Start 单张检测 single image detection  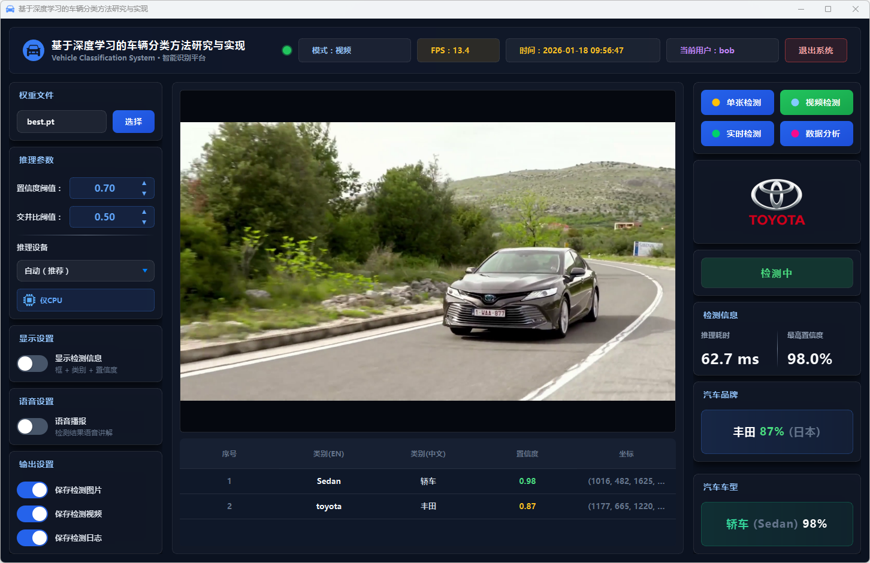tap(738, 102)
